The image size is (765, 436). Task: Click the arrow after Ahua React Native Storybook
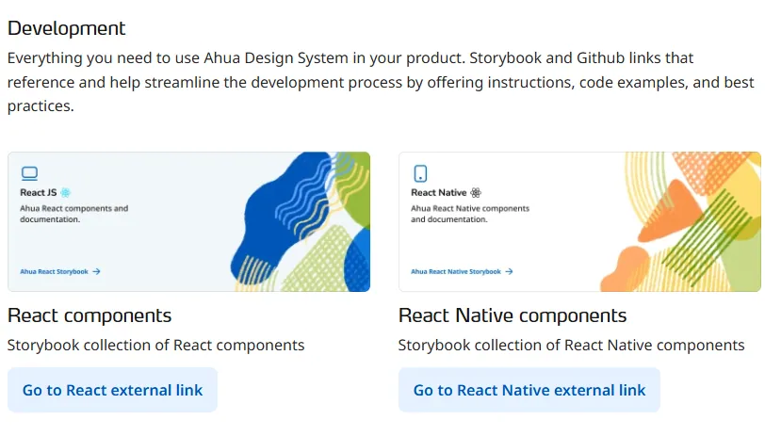509,271
